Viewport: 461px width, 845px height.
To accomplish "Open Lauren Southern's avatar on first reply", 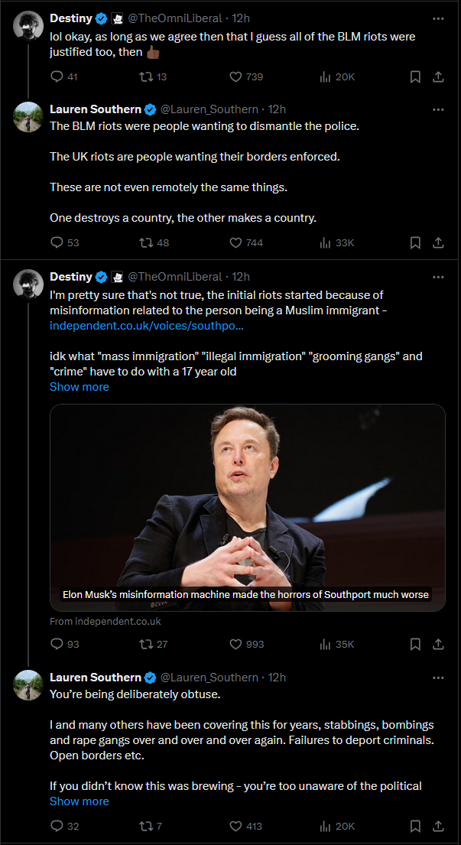I will click(28, 116).
